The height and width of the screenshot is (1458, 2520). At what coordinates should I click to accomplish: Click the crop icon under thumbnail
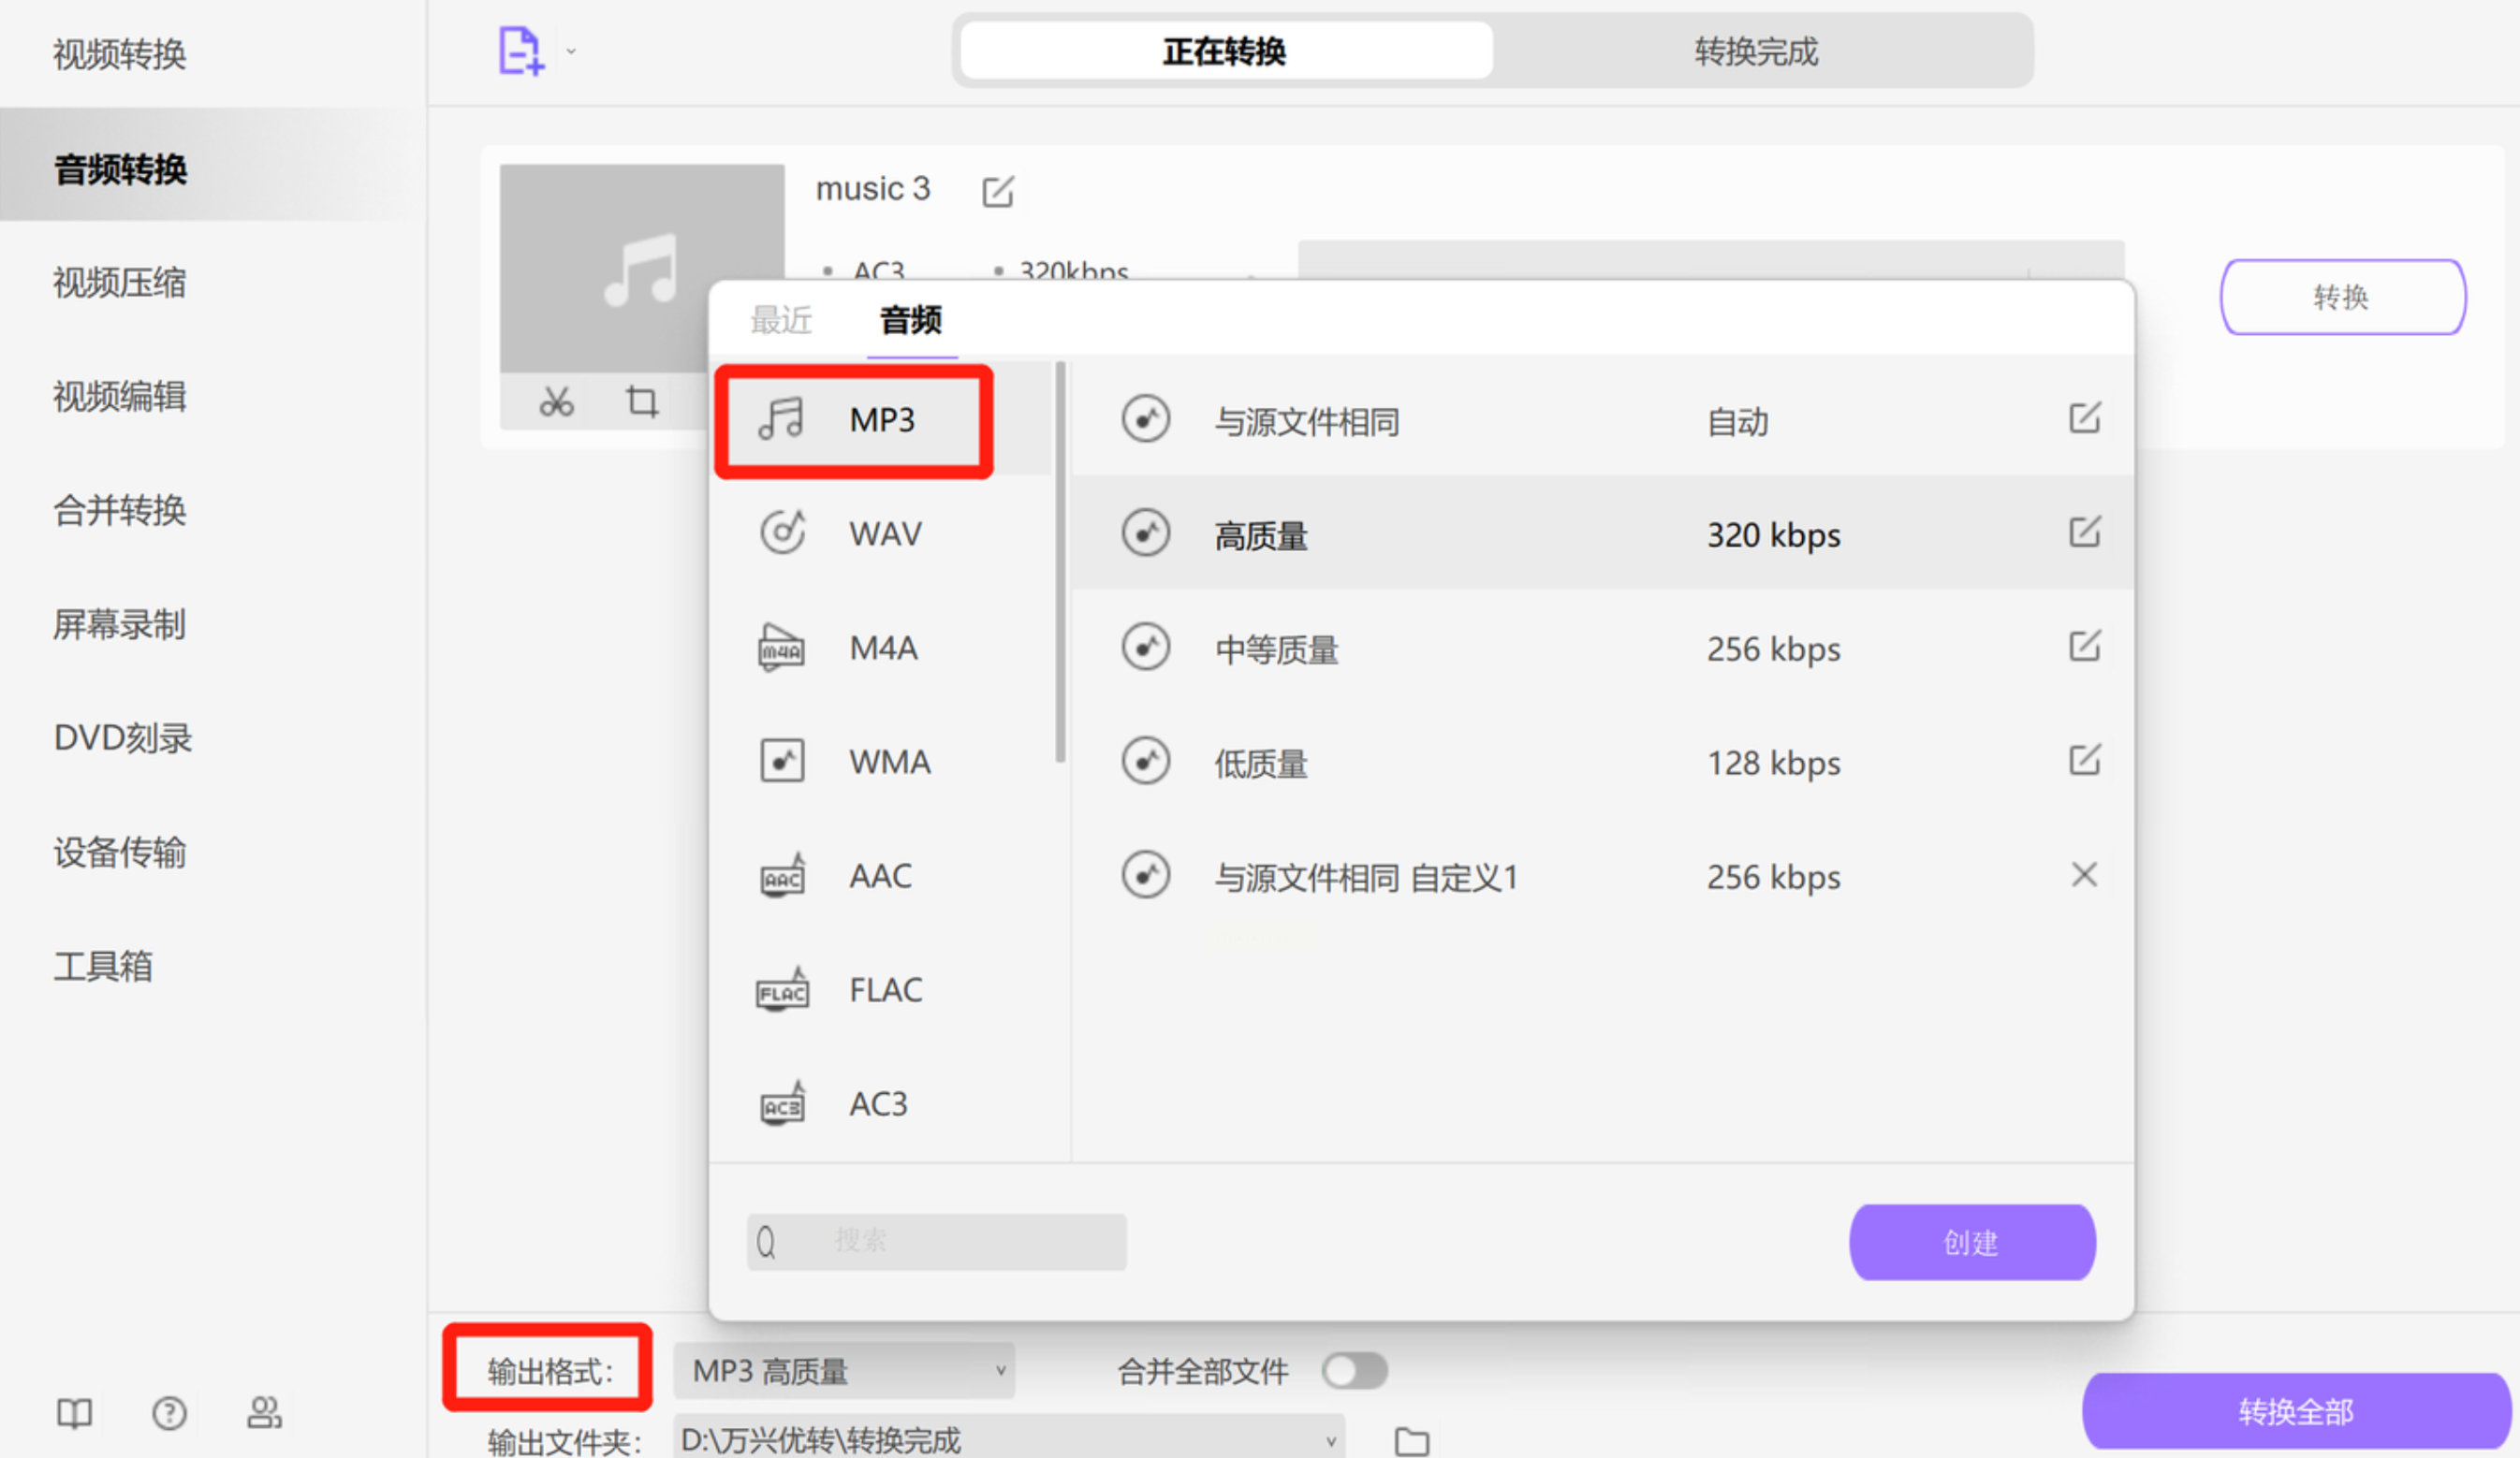pos(642,402)
